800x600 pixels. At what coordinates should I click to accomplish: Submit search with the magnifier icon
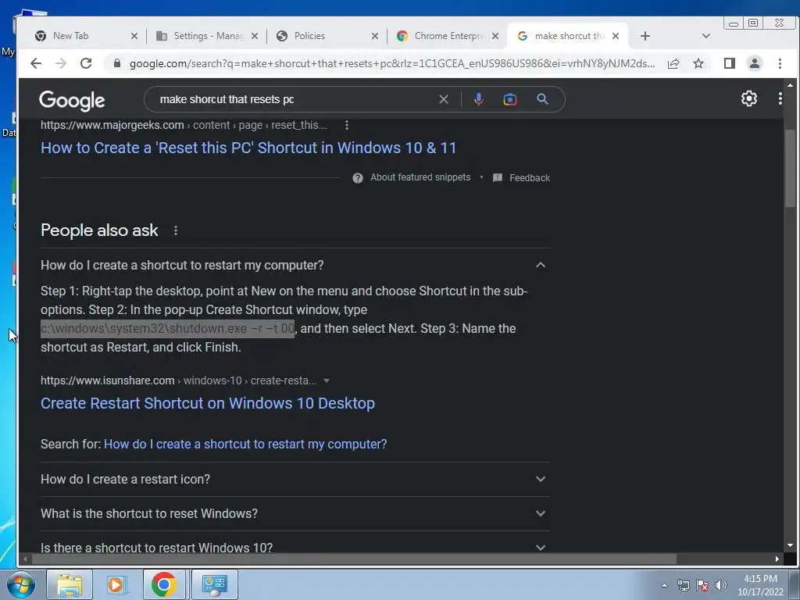pos(542,99)
